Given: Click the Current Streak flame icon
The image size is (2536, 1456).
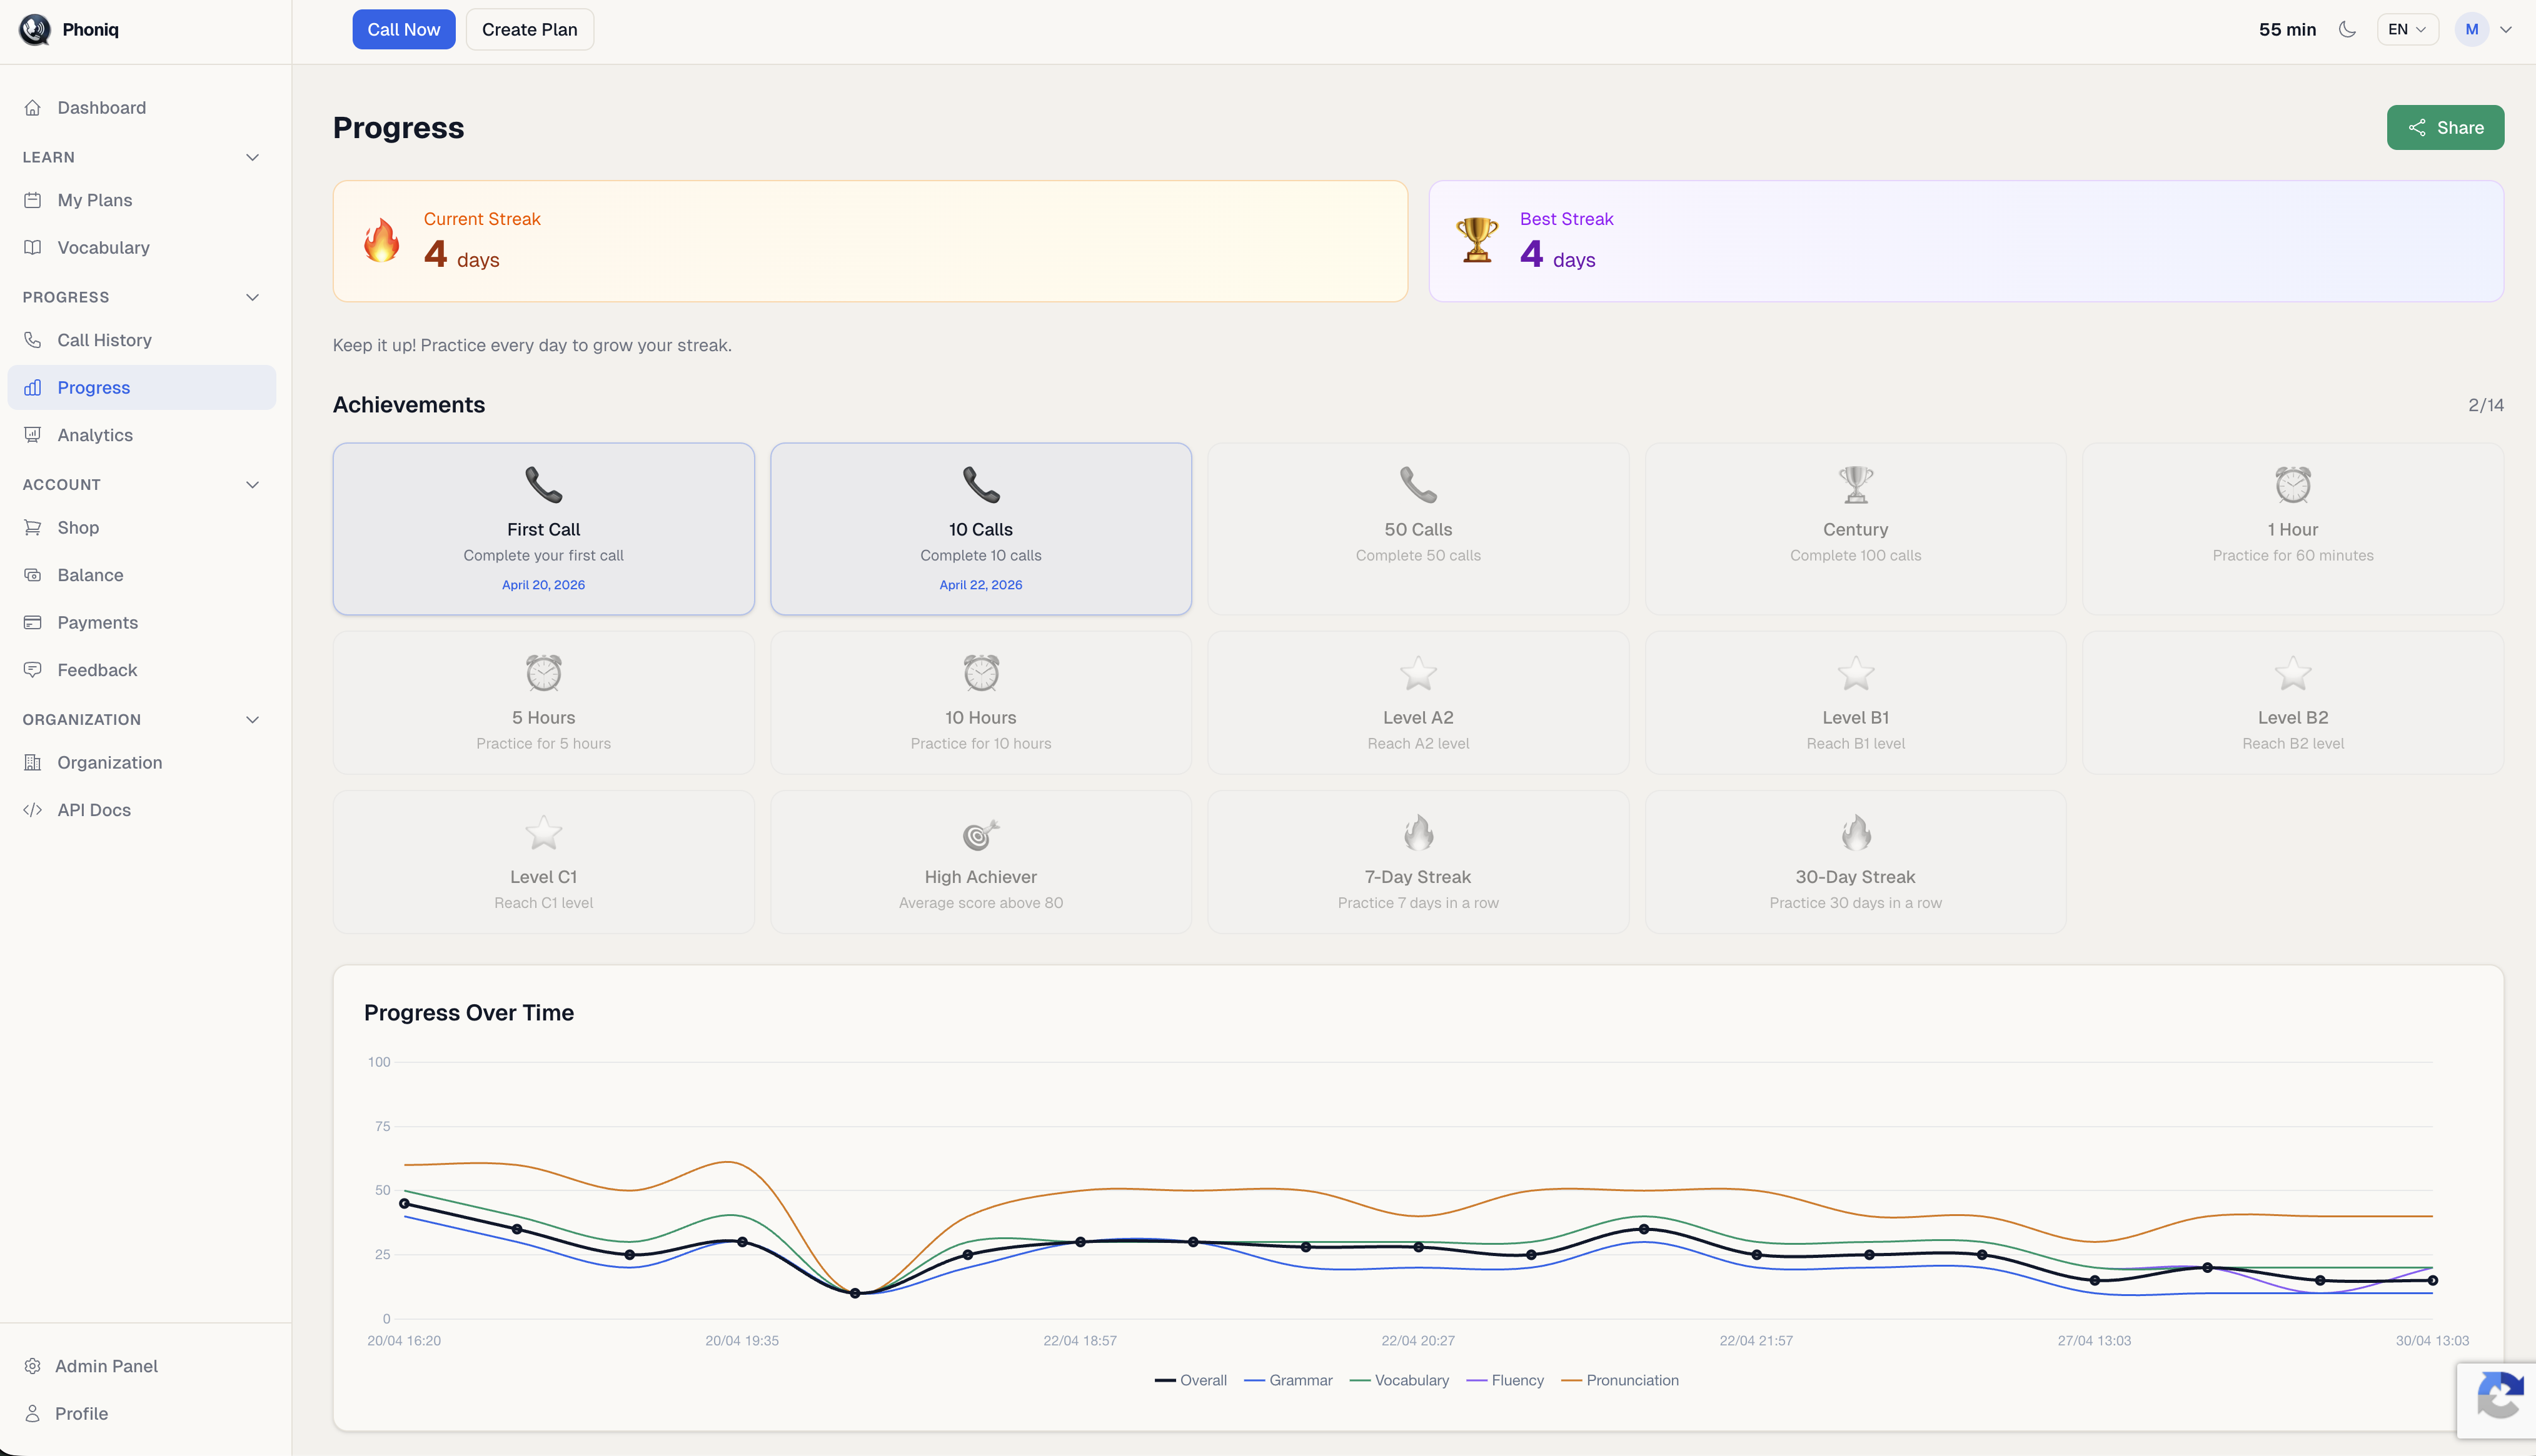Looking at the screenshot, I should (x=382, y=241).
